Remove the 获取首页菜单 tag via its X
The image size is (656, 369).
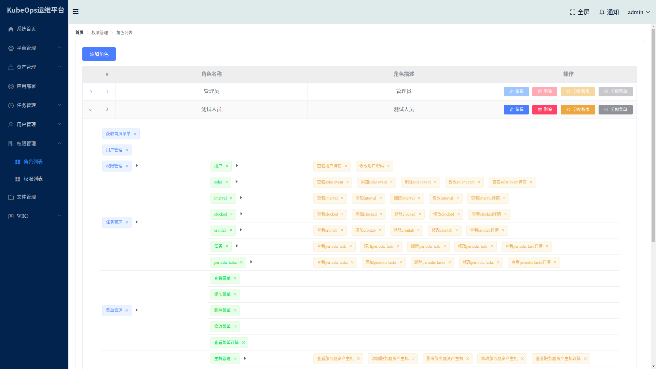click(135, 134)
